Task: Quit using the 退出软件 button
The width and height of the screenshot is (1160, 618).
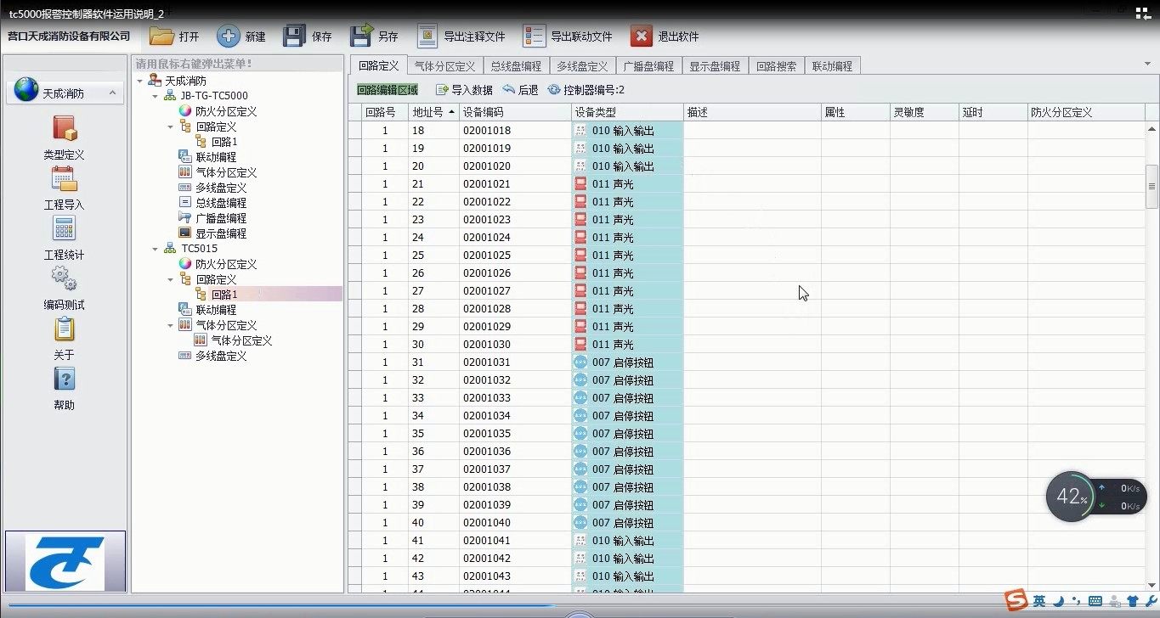Action: [665, 37]
